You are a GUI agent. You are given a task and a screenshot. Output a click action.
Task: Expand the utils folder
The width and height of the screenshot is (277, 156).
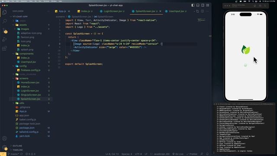click(x=22, y=103)
